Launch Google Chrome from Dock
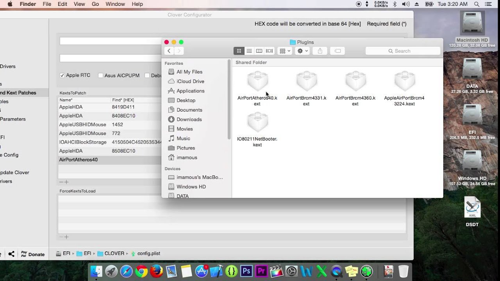This screenshot has height=281, width=500. 141,271
